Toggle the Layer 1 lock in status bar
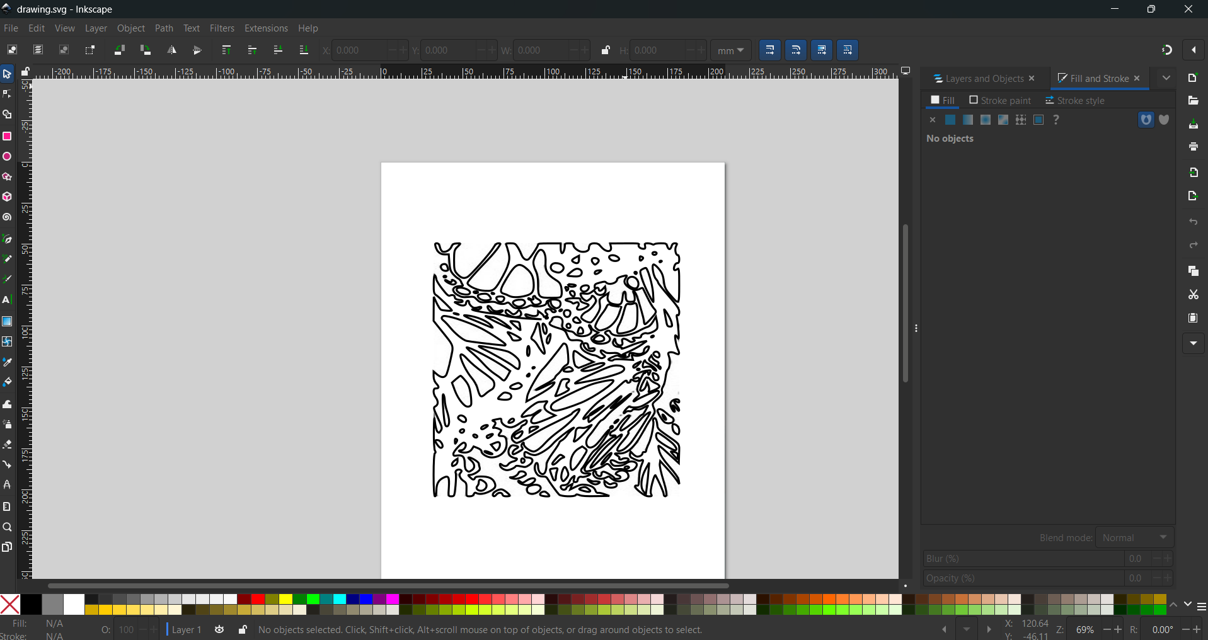Screen dimensions: 1208x640 click(x=243, y=629)
